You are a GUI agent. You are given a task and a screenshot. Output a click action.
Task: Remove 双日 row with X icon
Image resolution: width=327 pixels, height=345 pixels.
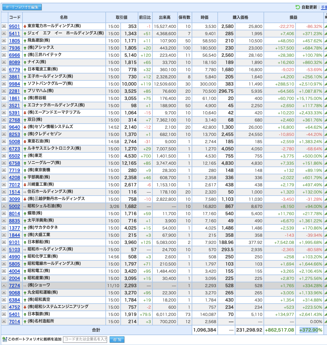pyautogui.click(x=4, y=120)
